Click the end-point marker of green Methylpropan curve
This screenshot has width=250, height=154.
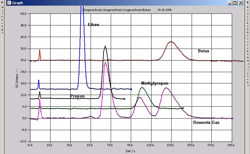coord(183,108)
